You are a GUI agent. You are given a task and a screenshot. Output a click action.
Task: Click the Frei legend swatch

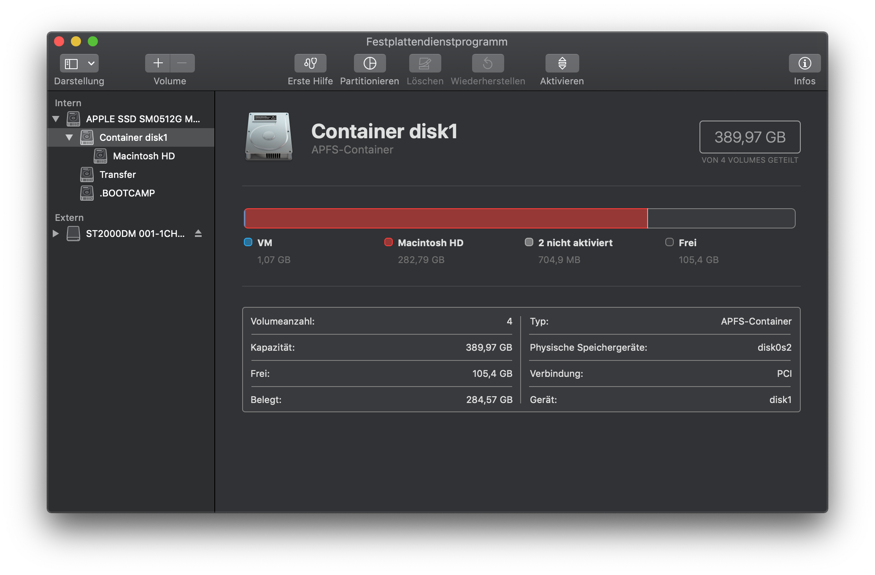pos(669,242)
